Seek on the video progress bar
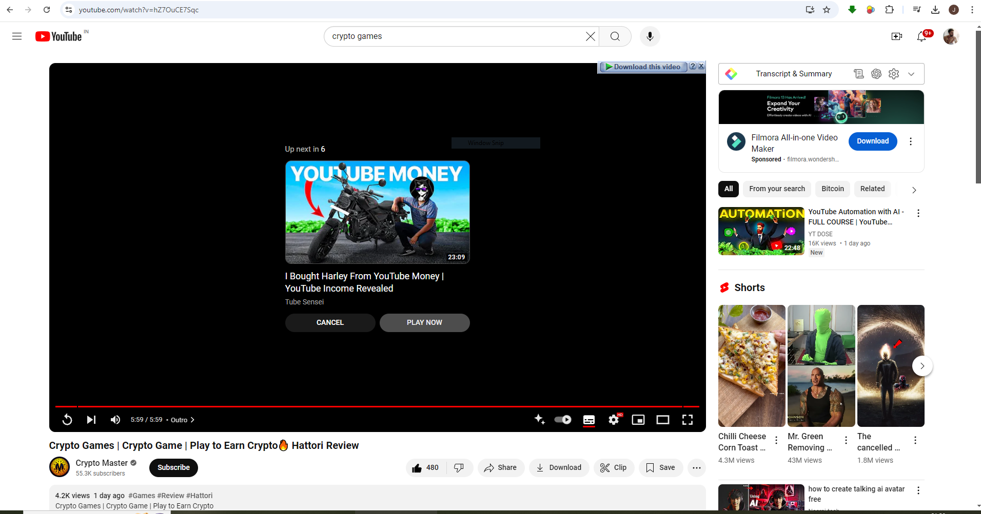This screenshot has height=514, width=981. (377, 406)
